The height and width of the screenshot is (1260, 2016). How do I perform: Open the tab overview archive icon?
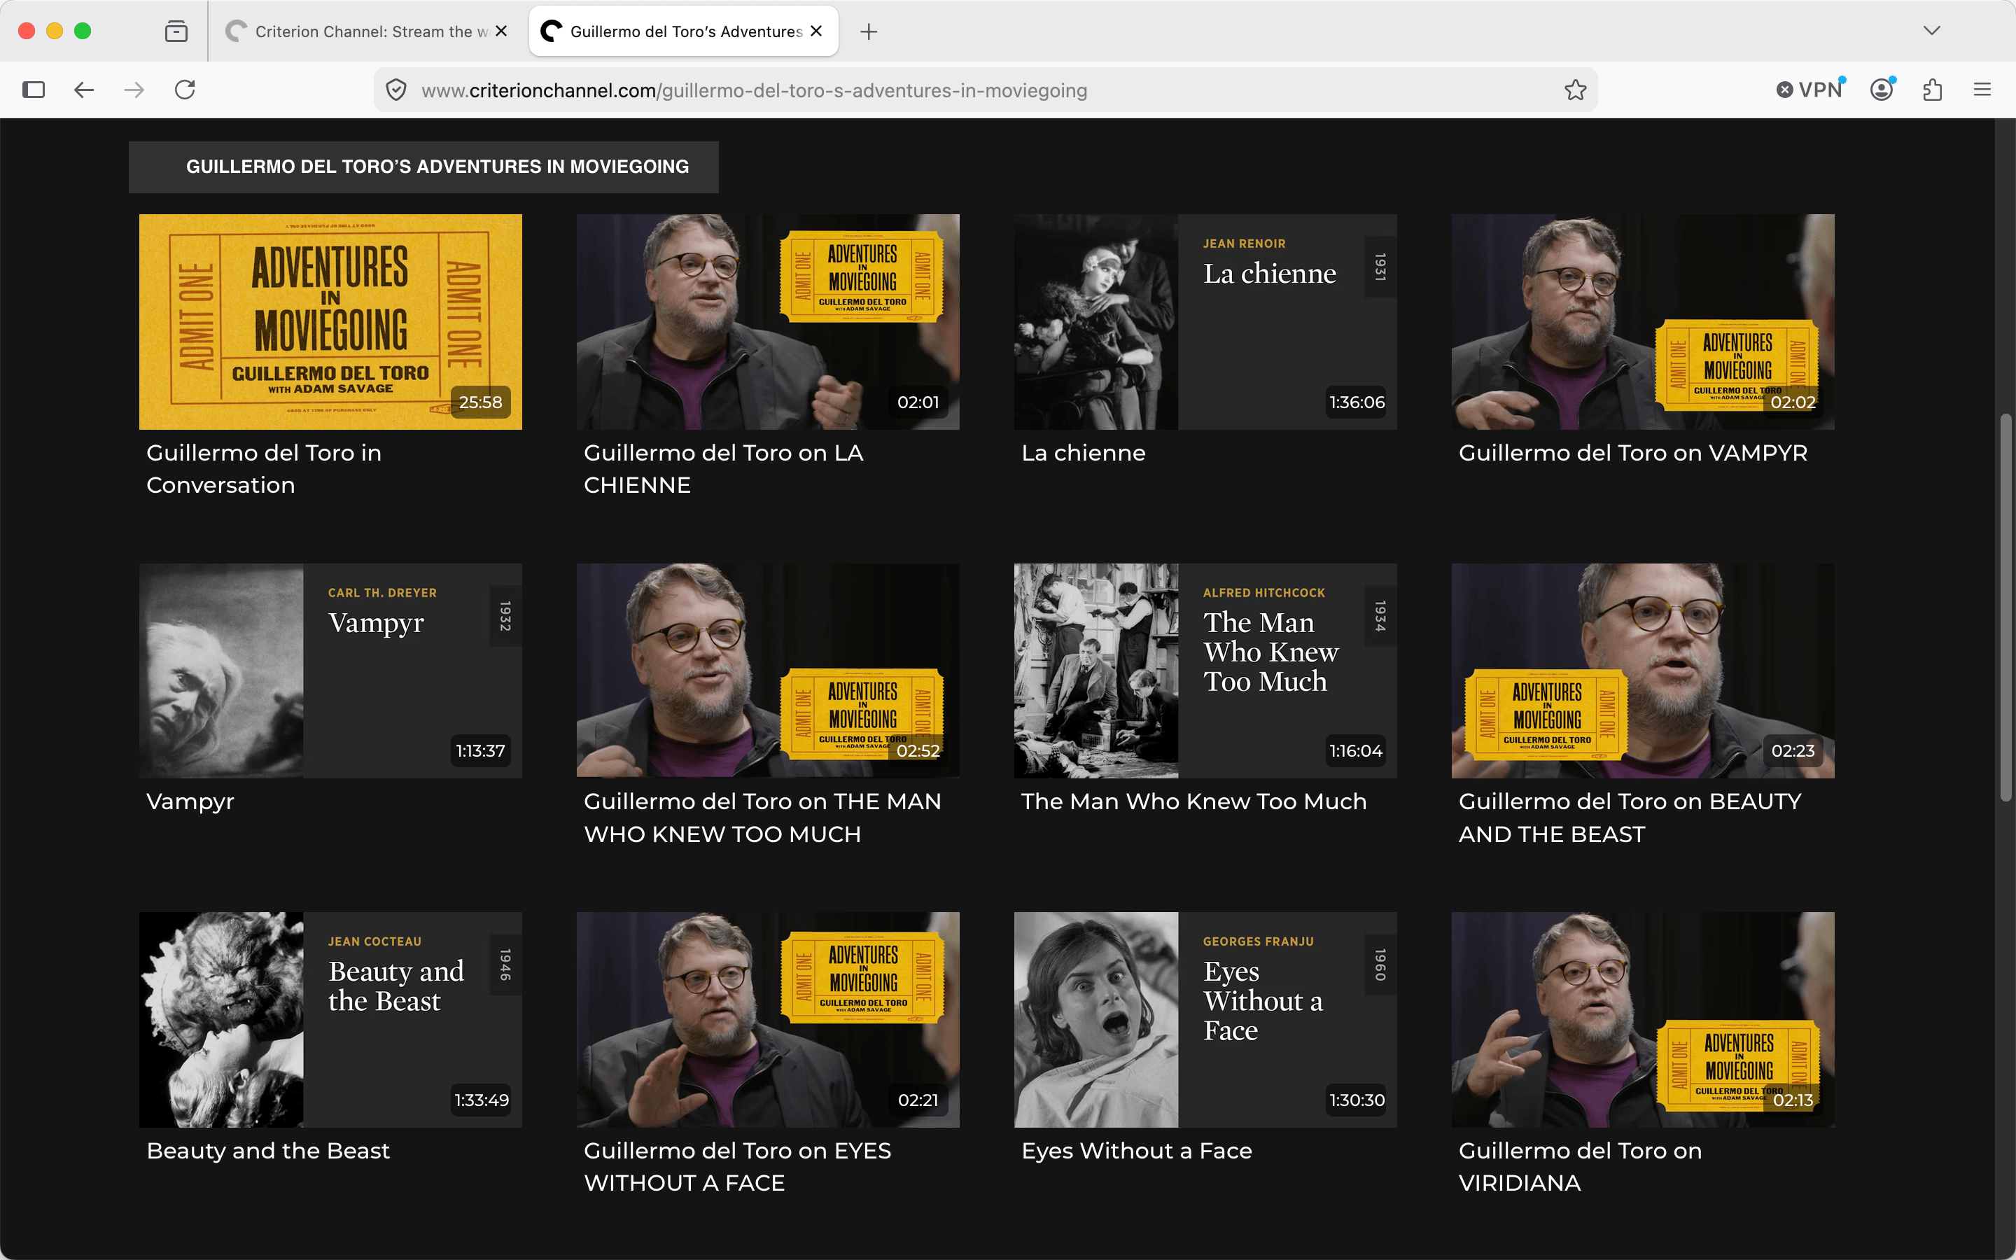tap(176, 31)
